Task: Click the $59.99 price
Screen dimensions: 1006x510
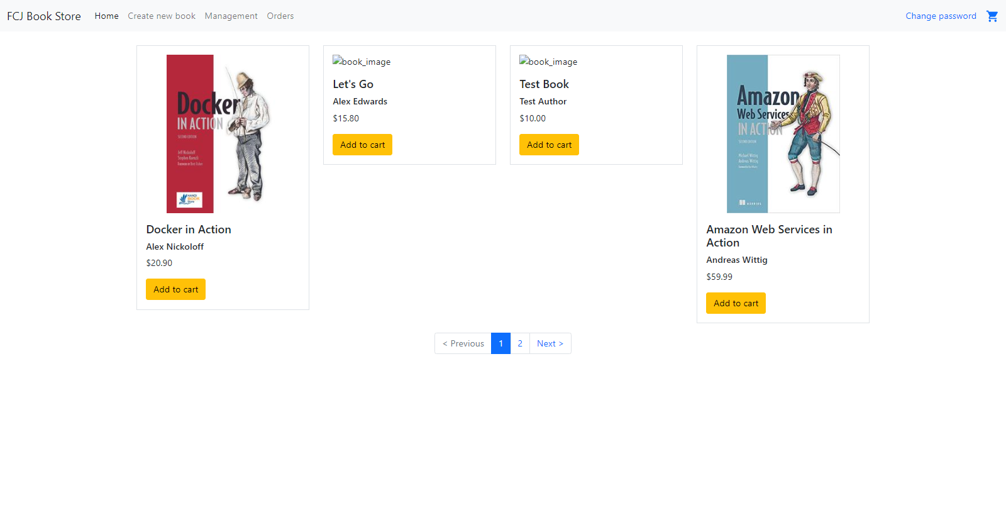Action: coord(719,277)
